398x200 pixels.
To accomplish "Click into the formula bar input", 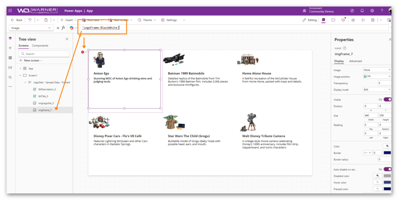I will 234,28.
